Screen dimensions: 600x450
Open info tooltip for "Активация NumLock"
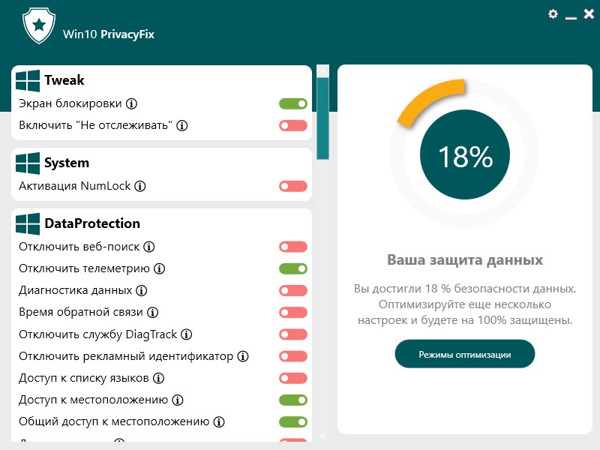coord(139,185)
